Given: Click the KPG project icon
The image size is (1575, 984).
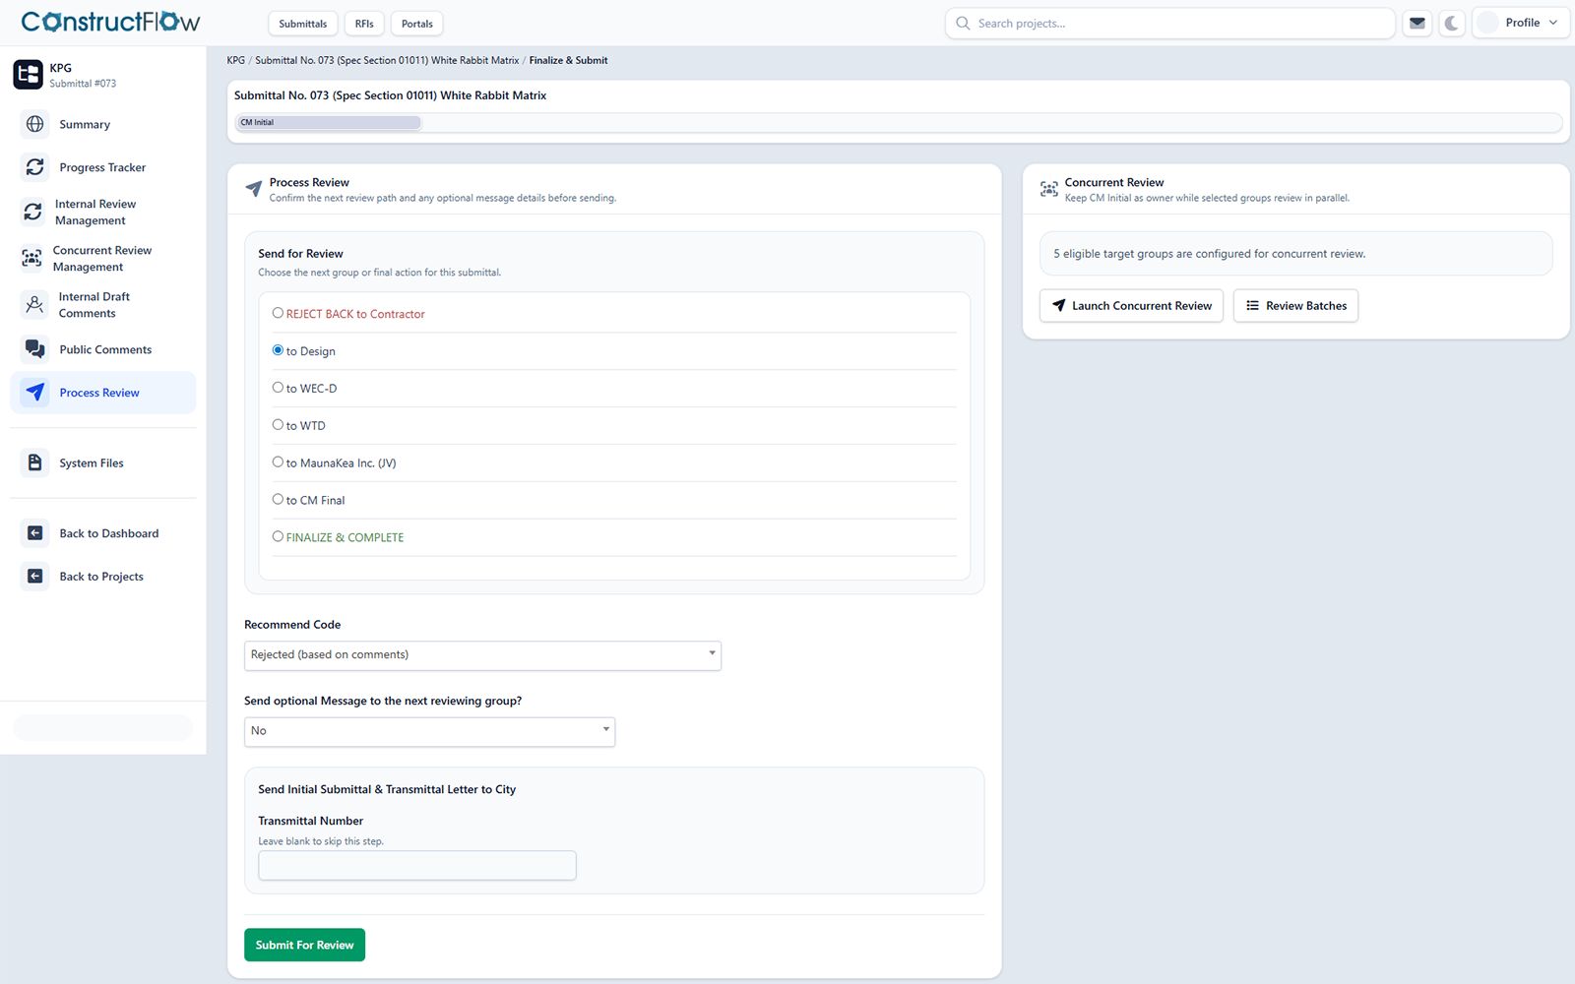Looking at the screenshot, I should point(28,75).
